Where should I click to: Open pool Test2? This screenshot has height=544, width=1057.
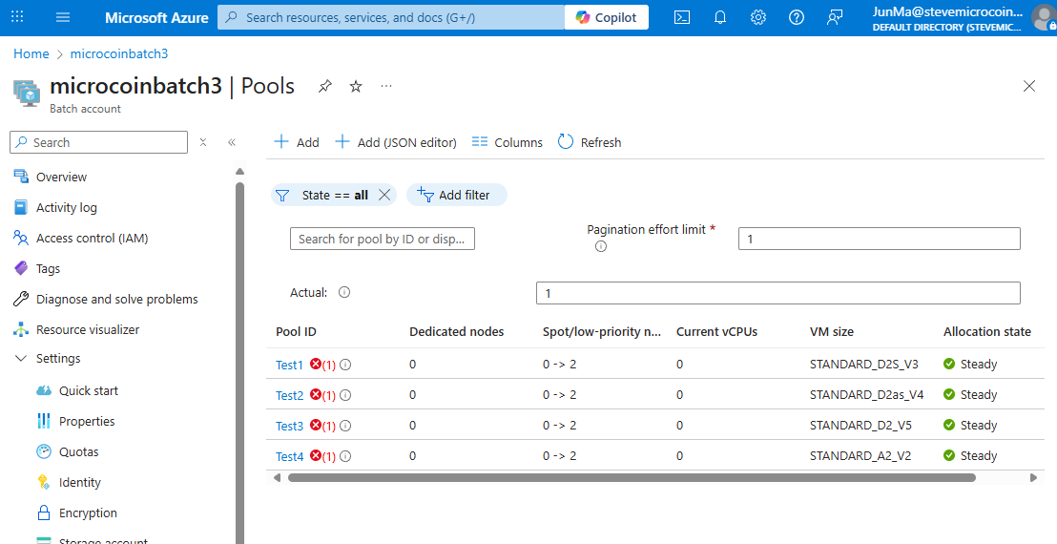(x=289, y=395)
